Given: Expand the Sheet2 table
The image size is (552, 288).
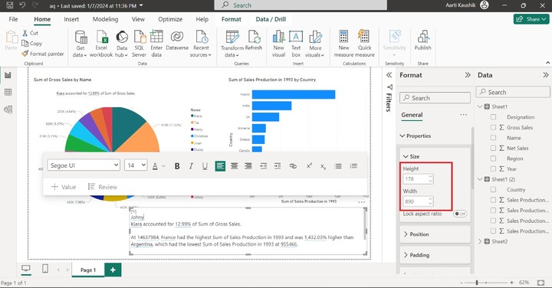Looking at the screenshot, I should tap(480, 241).
